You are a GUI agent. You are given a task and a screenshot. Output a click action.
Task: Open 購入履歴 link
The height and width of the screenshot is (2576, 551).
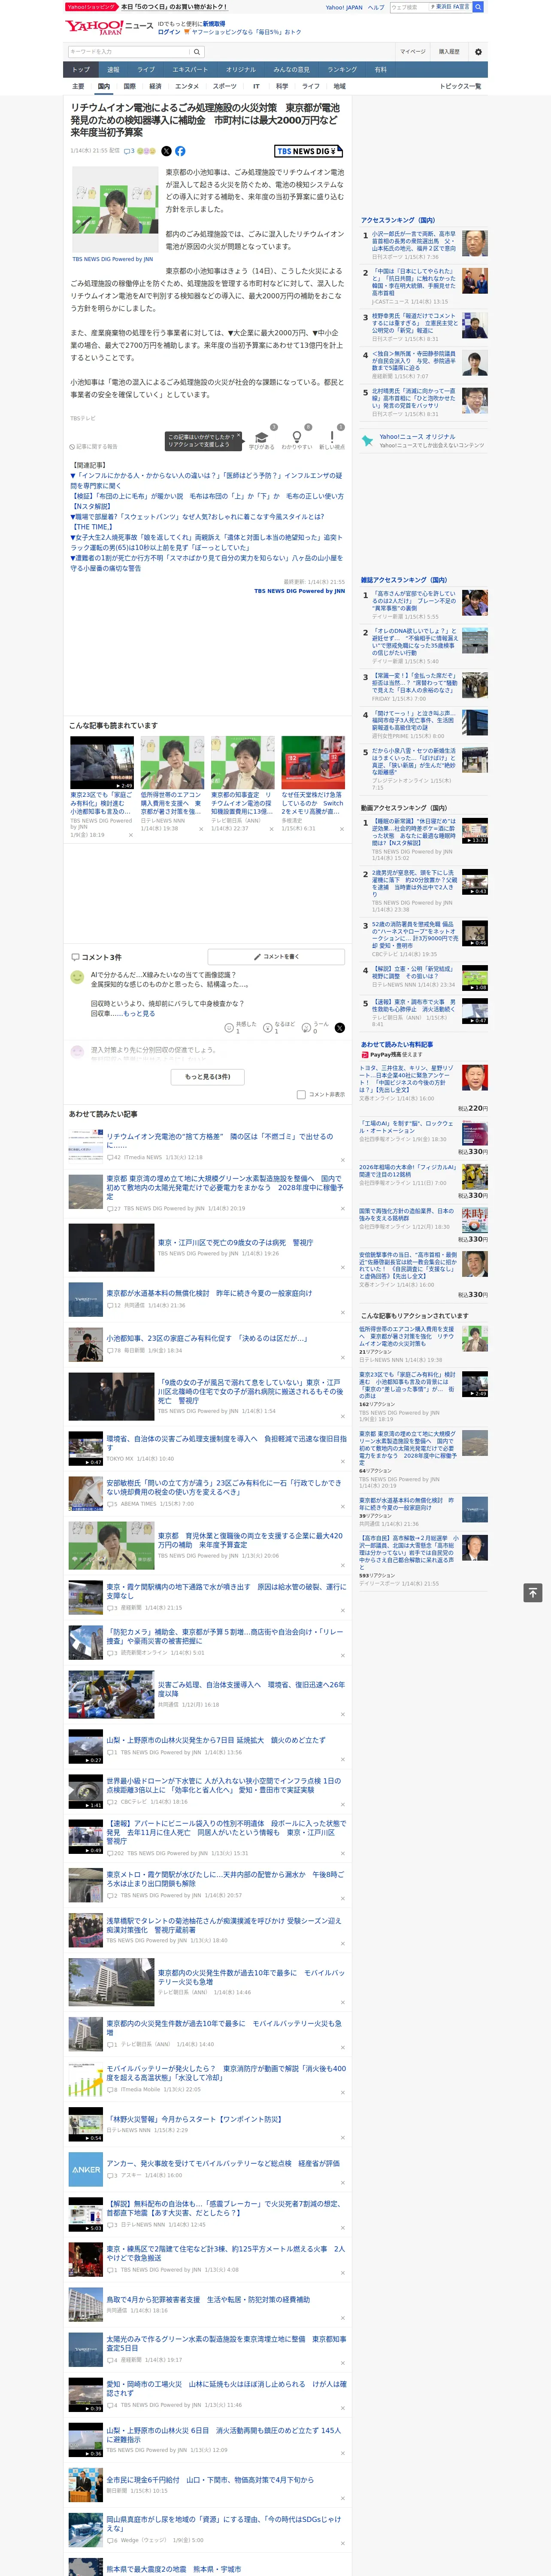(449, 52)
